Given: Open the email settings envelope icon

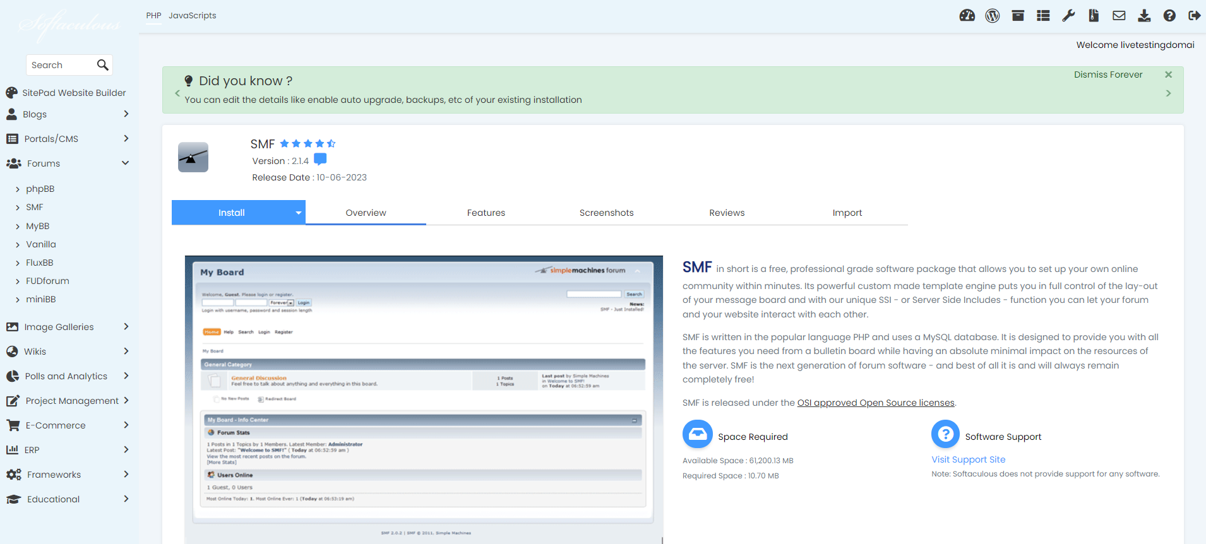Looking at the screenshot, I should coord(1119,16).
